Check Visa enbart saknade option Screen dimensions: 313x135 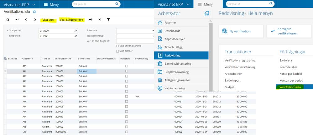coord(117,46)
